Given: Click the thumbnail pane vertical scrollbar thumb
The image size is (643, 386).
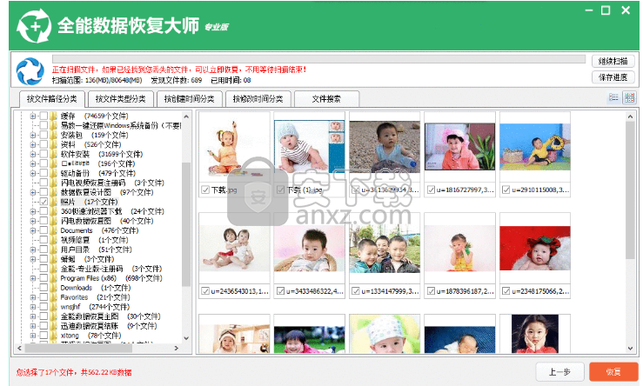Looking at the screenshot, I should [630, 190].
